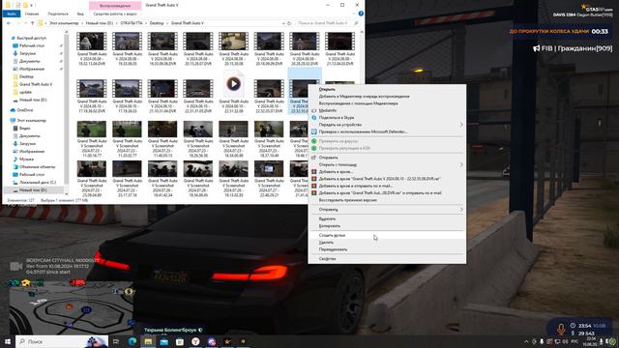
Task: Select Этот компьютер in the navigation tree
Action: 32,120
